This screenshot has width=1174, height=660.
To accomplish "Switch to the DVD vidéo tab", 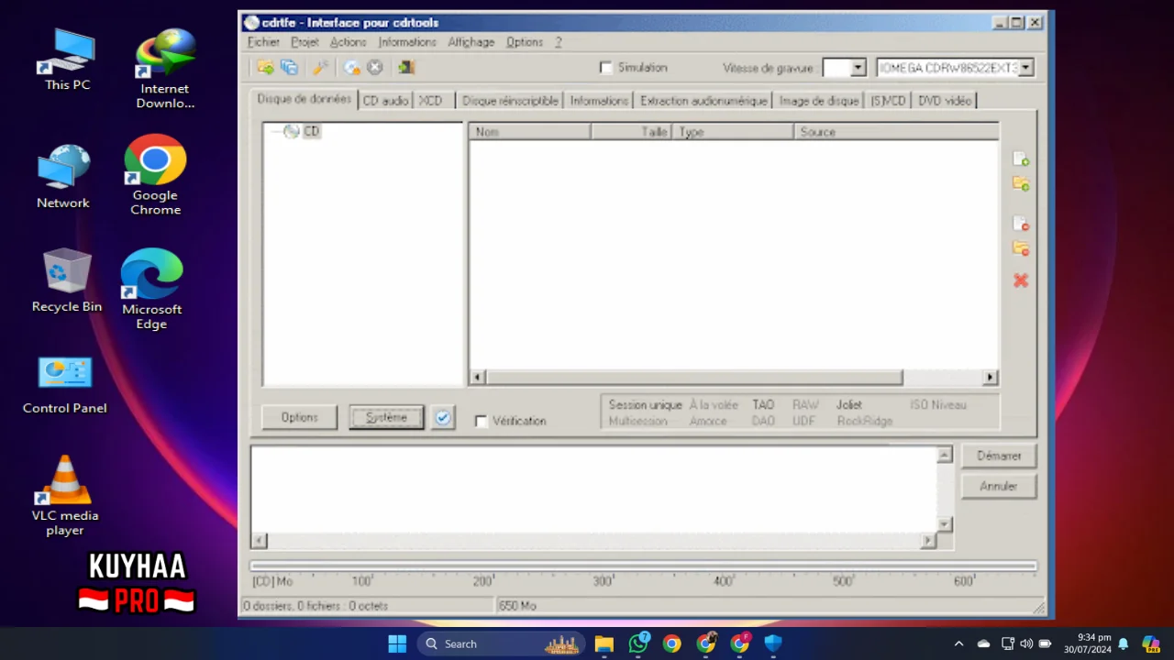I will pos(945,101).
